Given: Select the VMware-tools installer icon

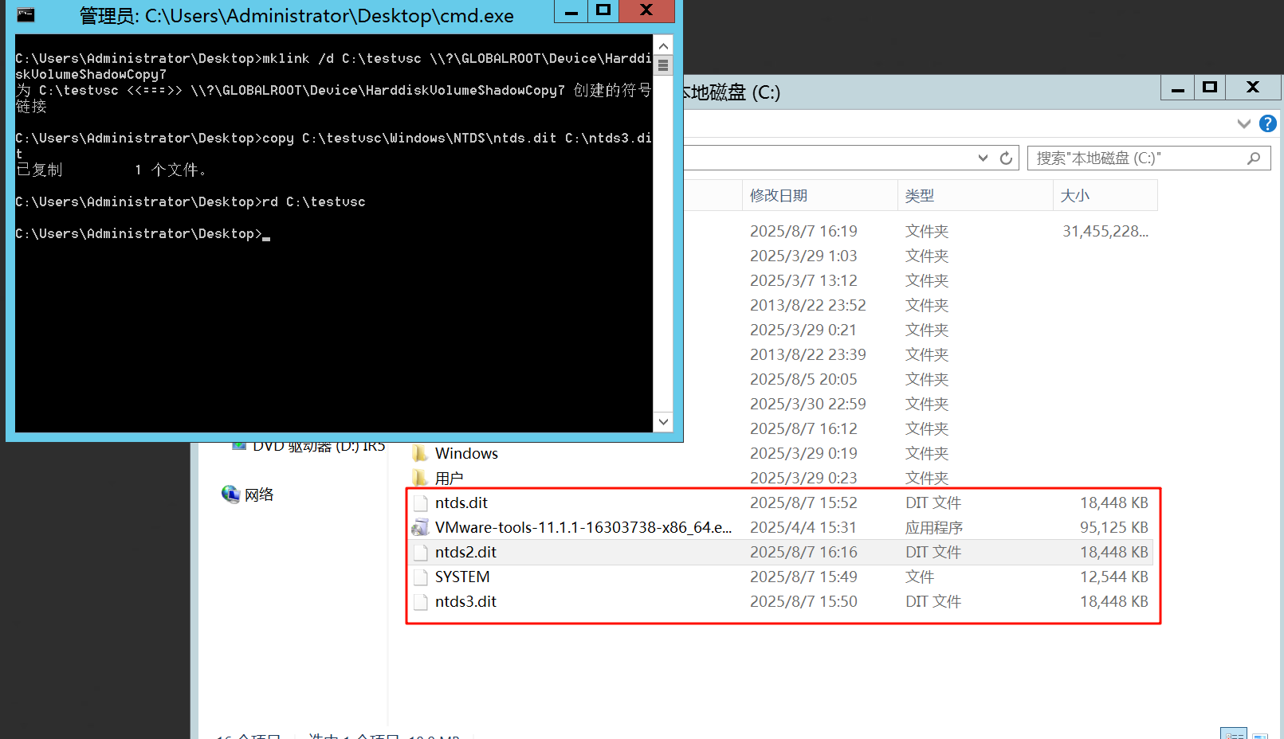Looking at the screenshot, I should pos(420,528).
